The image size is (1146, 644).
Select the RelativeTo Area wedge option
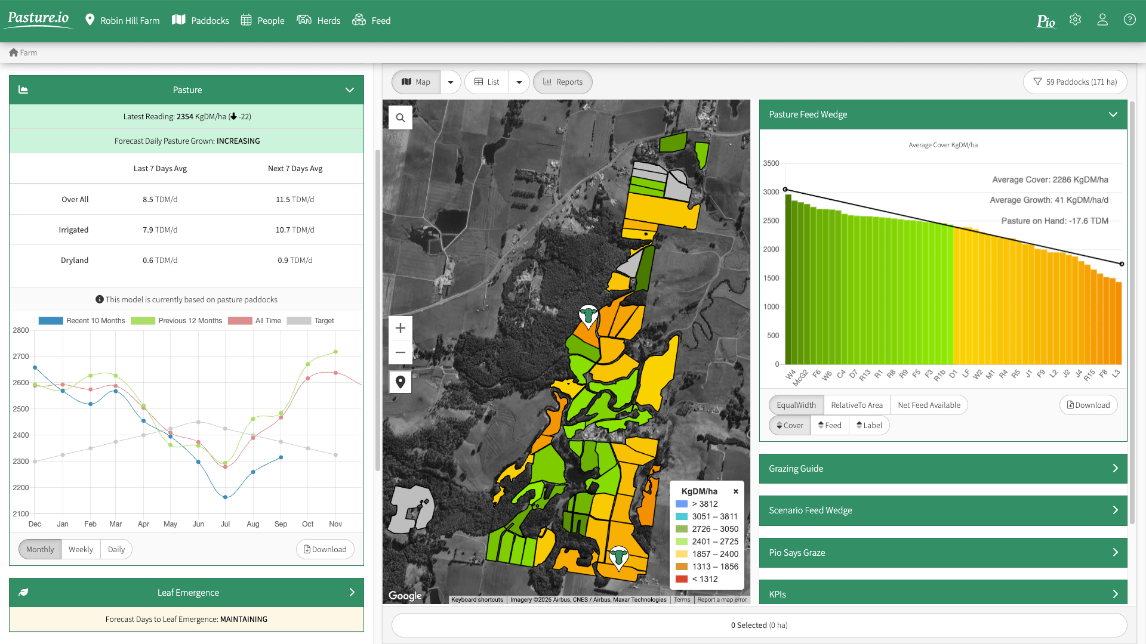pos(857,405)
